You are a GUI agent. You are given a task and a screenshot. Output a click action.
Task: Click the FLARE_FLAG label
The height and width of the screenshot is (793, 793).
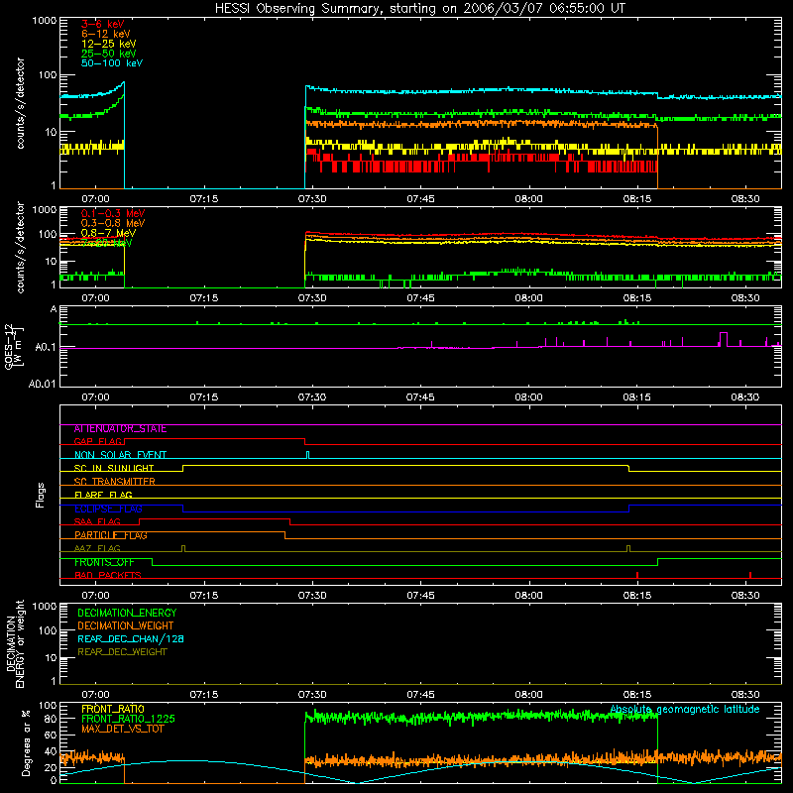(103, 495)
